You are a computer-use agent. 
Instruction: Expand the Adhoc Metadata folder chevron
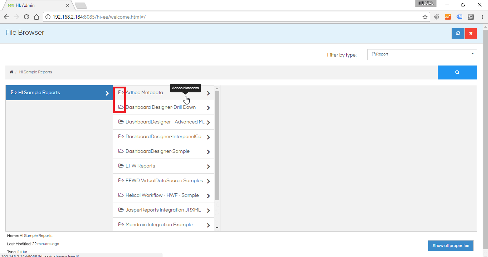tap(209, 93)
